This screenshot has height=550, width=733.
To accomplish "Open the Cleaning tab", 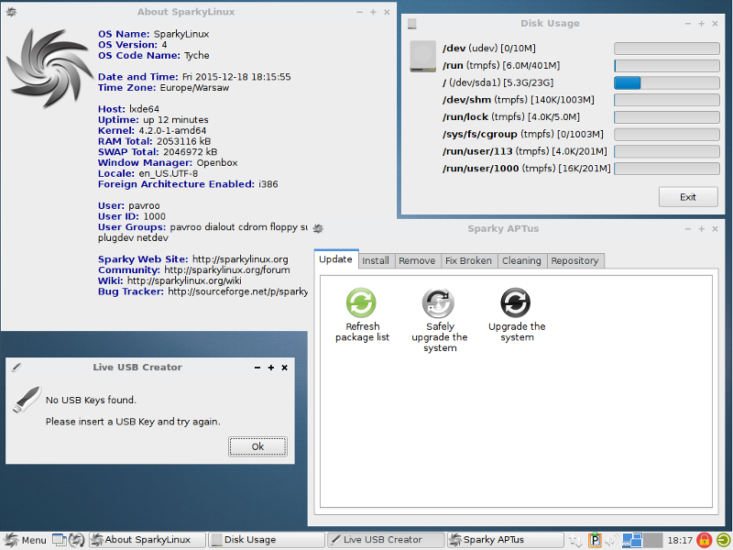I will coord(521,260).
